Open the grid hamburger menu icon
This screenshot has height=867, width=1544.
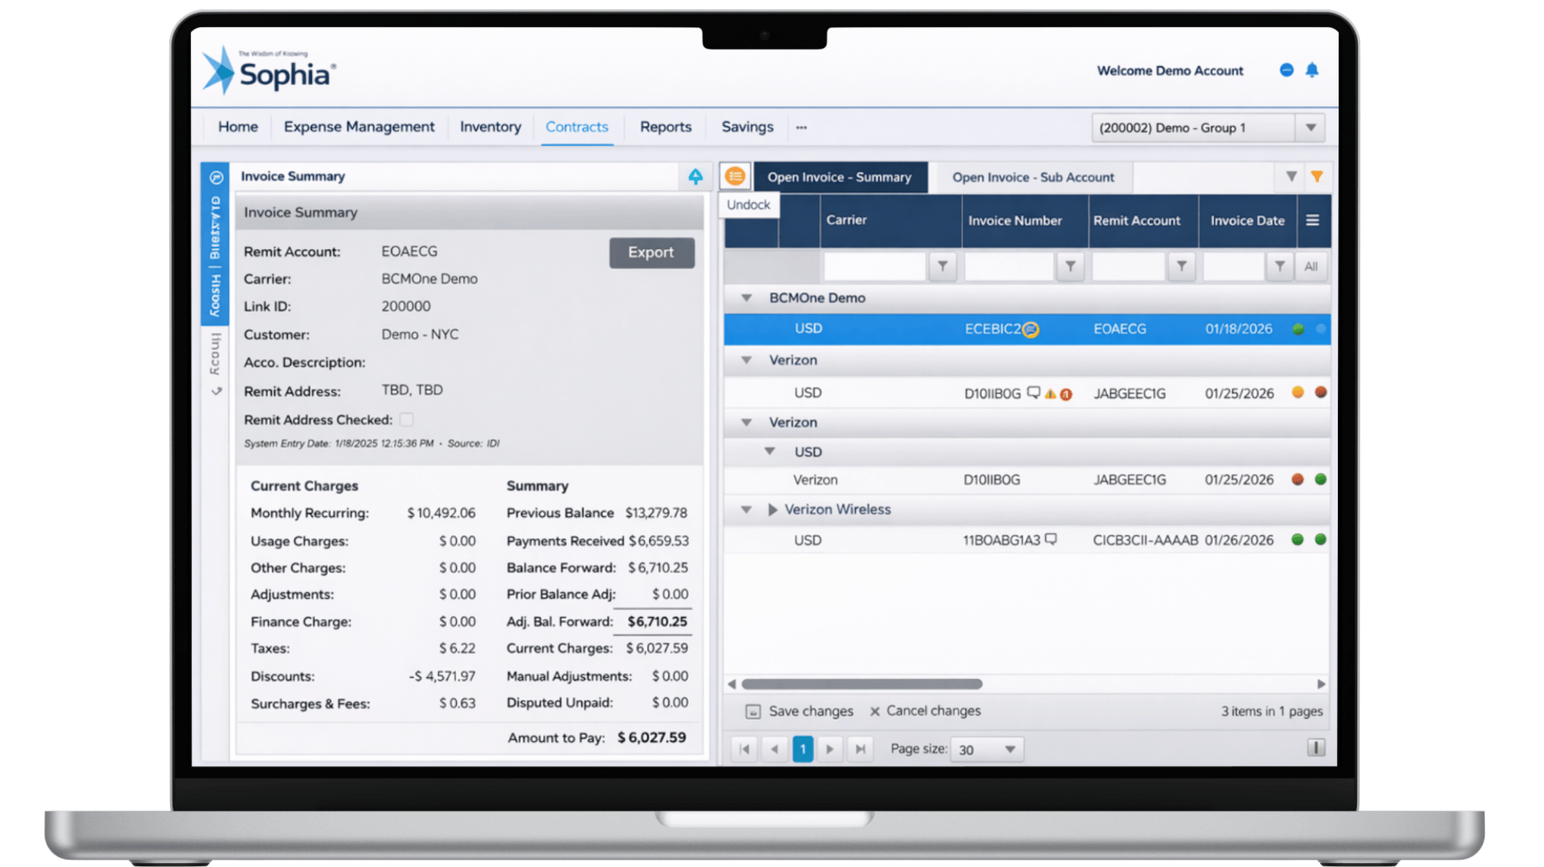coord(1312,221)
